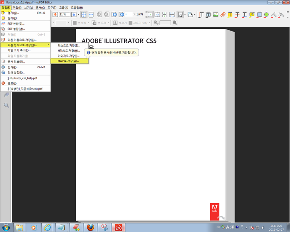
Task: Select the fit page view icon
Action: coord(84,15)
